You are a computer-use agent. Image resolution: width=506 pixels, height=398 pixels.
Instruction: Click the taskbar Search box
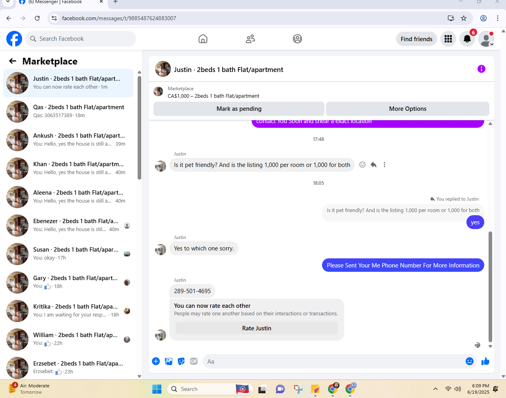[x=210, y=389]
